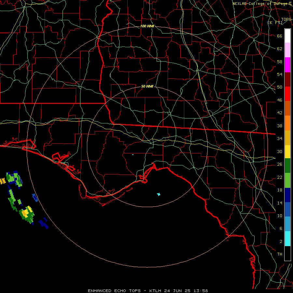
Task: Click the 26 legend value
Action: [280, 164]
